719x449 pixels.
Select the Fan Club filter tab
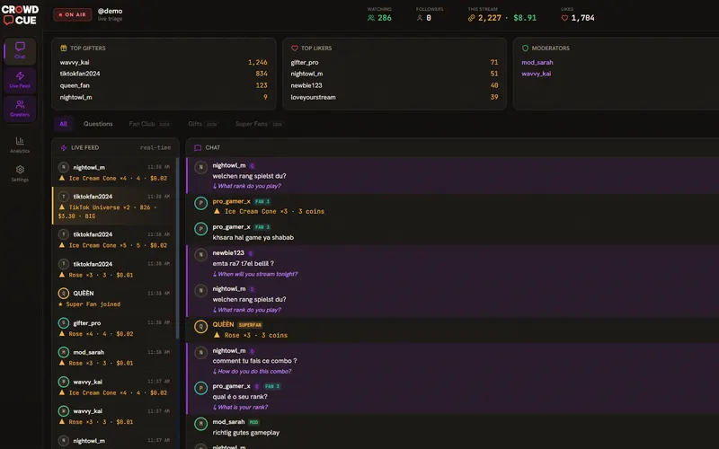[x=149, y=124]
